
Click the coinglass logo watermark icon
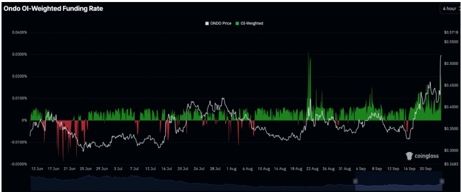[x=409, y=156]
